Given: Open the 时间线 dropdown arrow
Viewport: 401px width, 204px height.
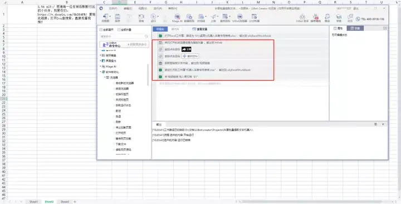Looking at the screenshot, I should (x=206, y=16).
